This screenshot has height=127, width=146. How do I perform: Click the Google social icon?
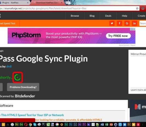(x=127, y=23)
